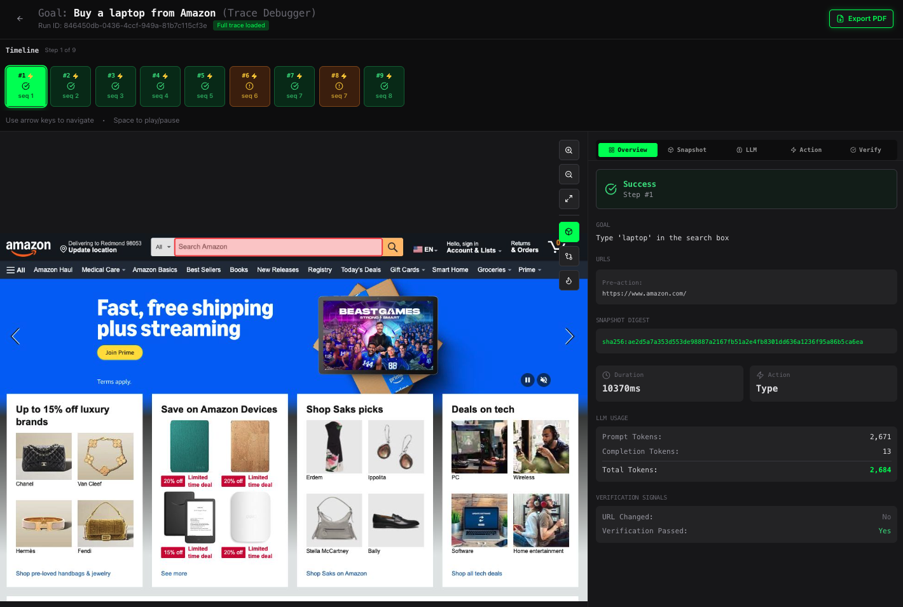
Task: Toggle the flame heatmap overlay icon
Action: pyautogui.click(x=569, y=280)
